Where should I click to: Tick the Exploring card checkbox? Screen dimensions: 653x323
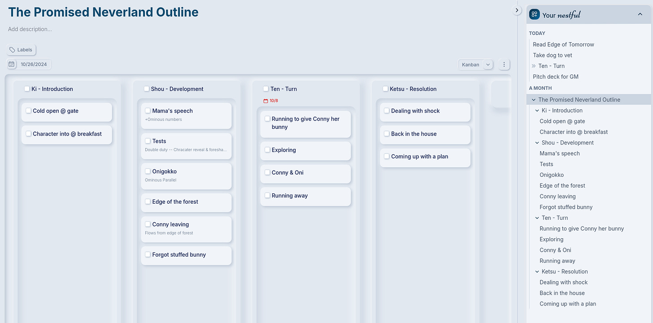coord(267,150)
